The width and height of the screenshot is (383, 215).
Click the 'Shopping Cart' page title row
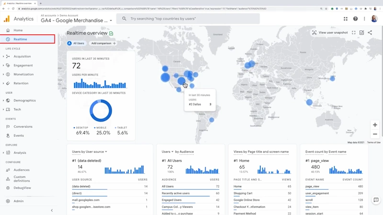point(262,193)
